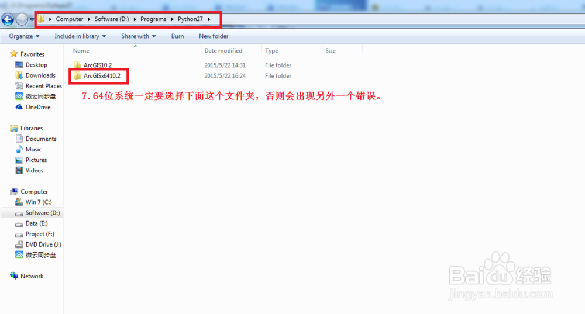Click the Network icon
Screen dimensions: 585x314
[x=14, y=276]
